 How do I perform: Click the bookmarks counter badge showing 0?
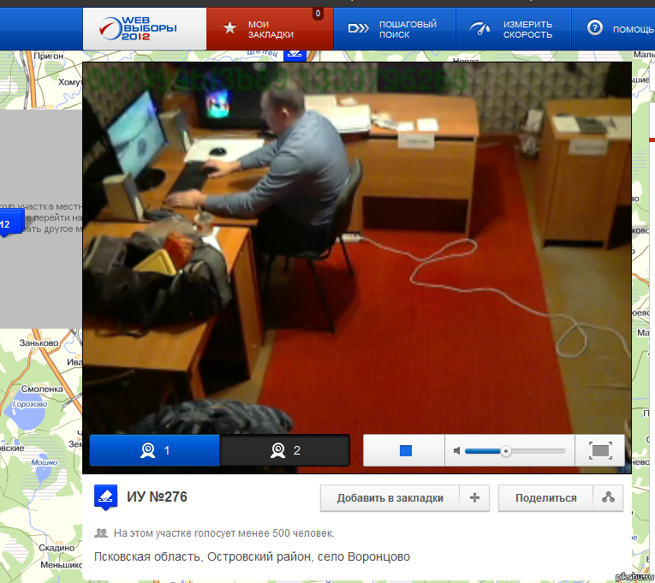[x=319, y=14]
